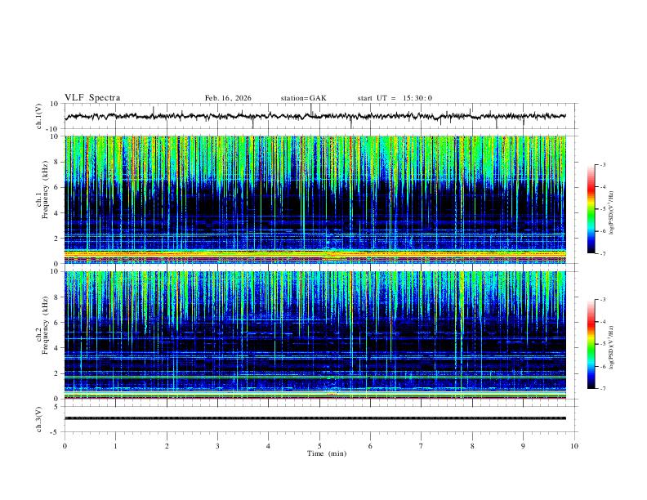Click the ch.2 colorbar 'log(PSD)(V²/Hz)' label

[x=612, y=347]
